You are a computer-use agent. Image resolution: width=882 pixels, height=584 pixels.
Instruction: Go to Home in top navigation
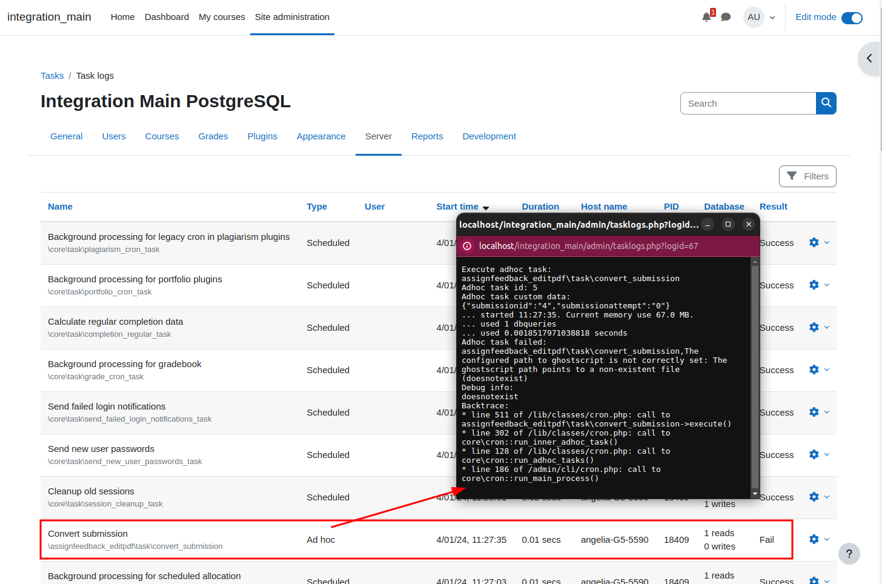(x=122, y=17)
